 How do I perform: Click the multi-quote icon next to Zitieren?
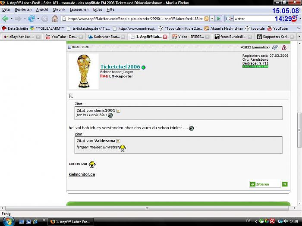285,184
